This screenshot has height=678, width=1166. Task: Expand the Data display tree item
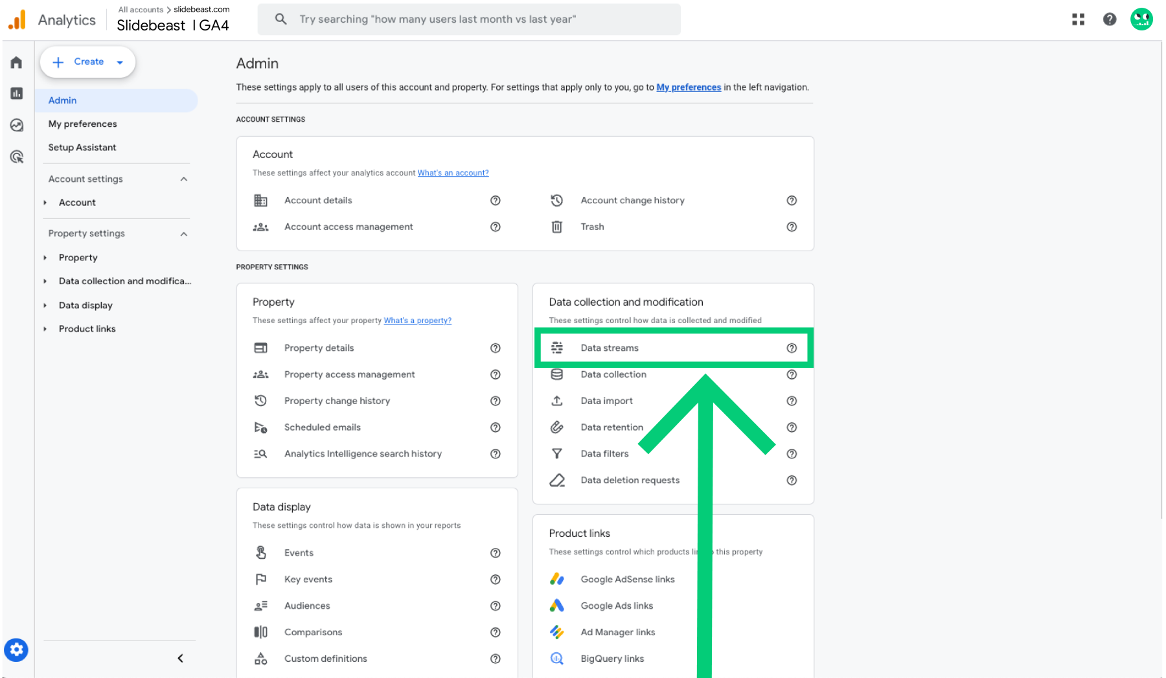[45, 306]
